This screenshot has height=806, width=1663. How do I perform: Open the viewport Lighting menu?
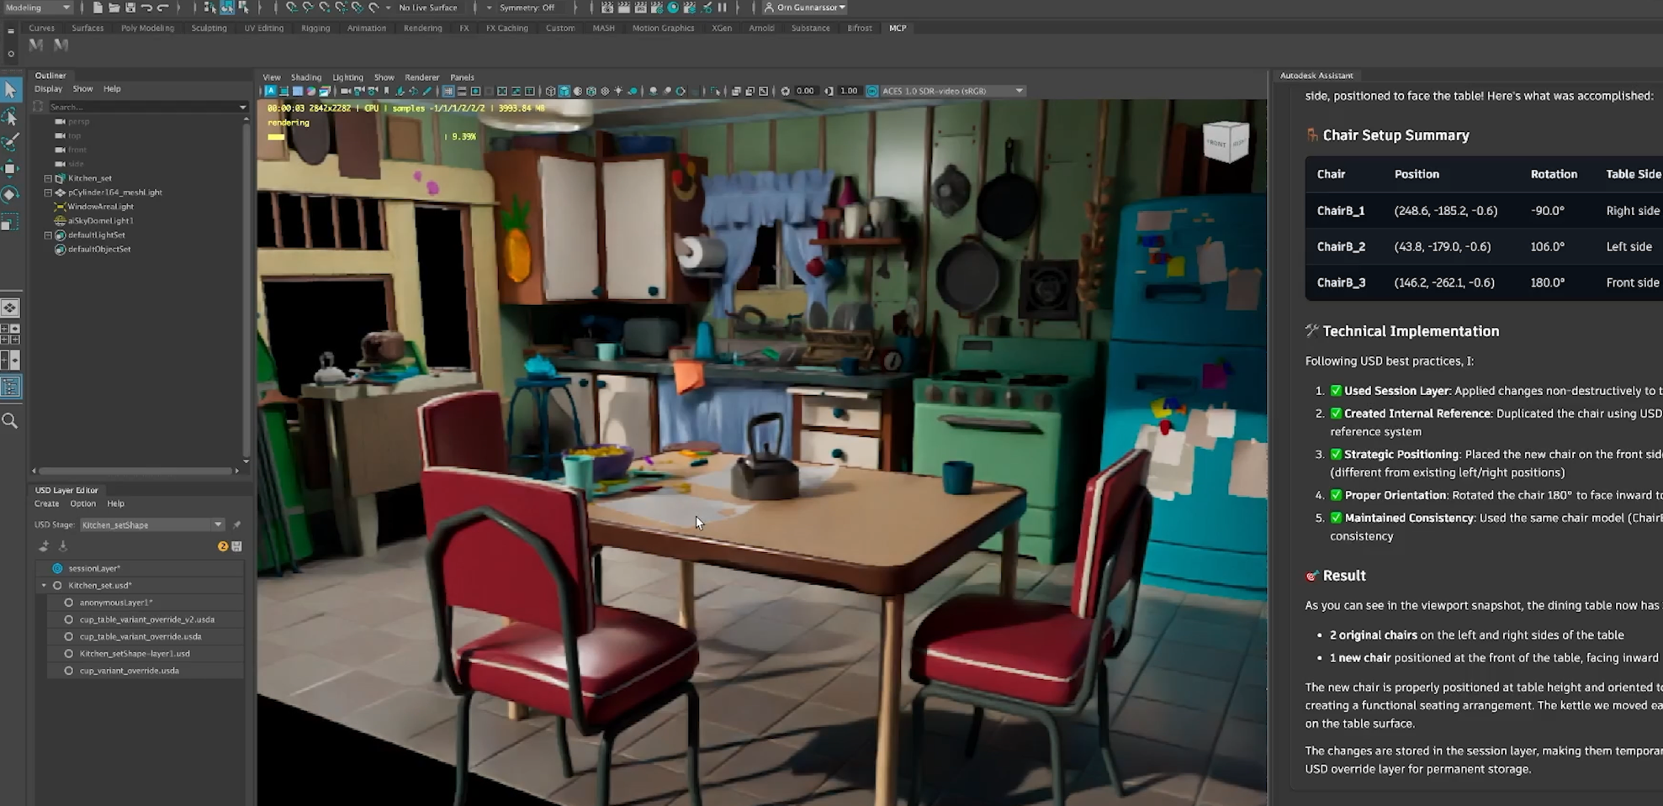[x=347, y=77]
